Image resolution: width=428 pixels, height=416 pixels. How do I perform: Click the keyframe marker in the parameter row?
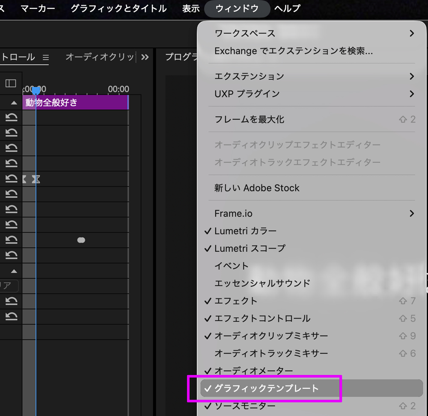click(x=81, y=240)
